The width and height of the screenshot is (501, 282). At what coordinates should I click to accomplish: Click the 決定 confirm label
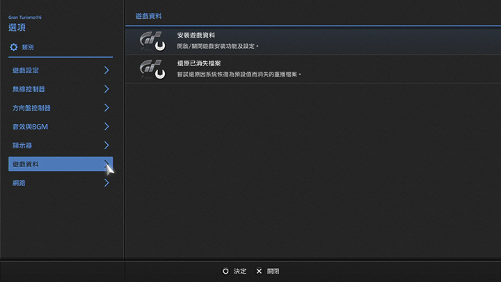coord(240,271)
